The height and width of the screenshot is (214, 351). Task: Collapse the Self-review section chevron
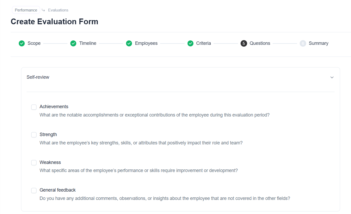pyautogui.click(x=332, y=77)
